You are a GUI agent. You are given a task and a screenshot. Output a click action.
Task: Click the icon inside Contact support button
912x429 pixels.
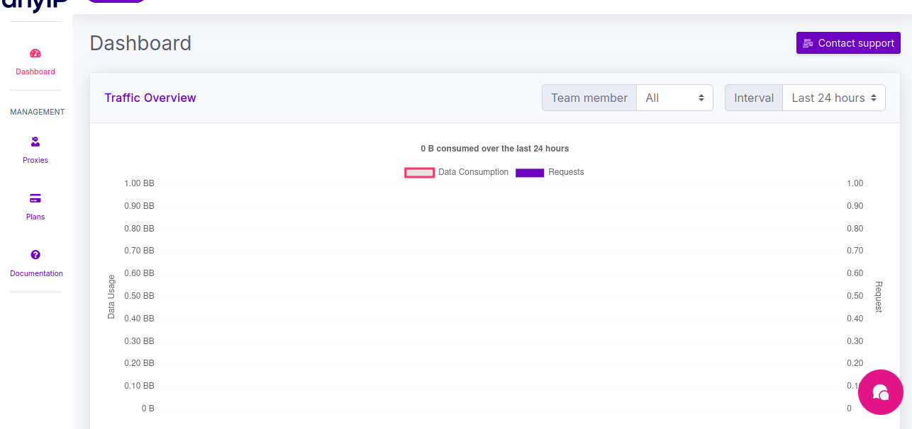click(808, 43)
